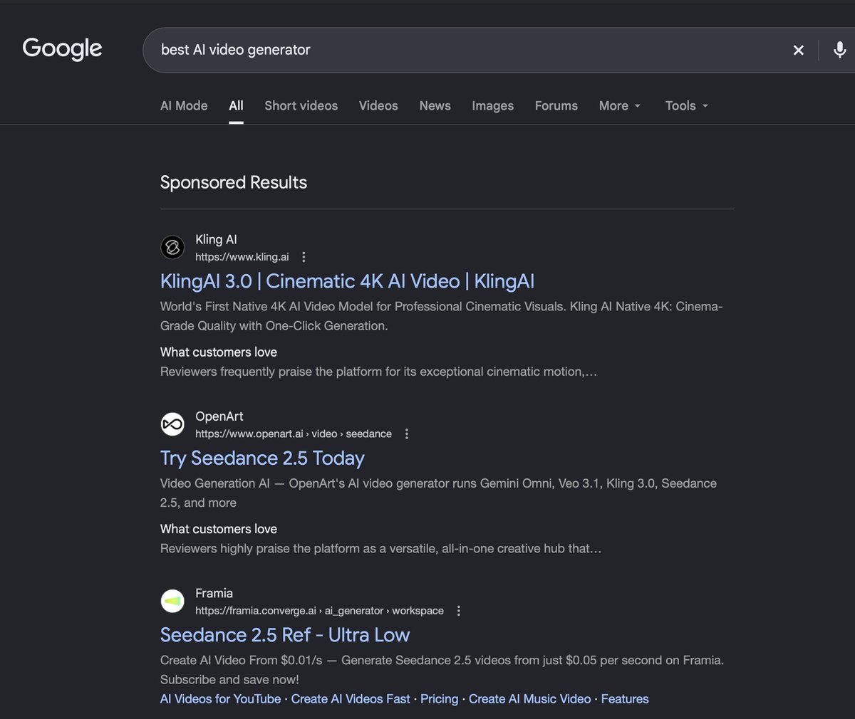Click into the search input field
The height and width of the screenshot is (719, 855).
(x=463, y=50)
